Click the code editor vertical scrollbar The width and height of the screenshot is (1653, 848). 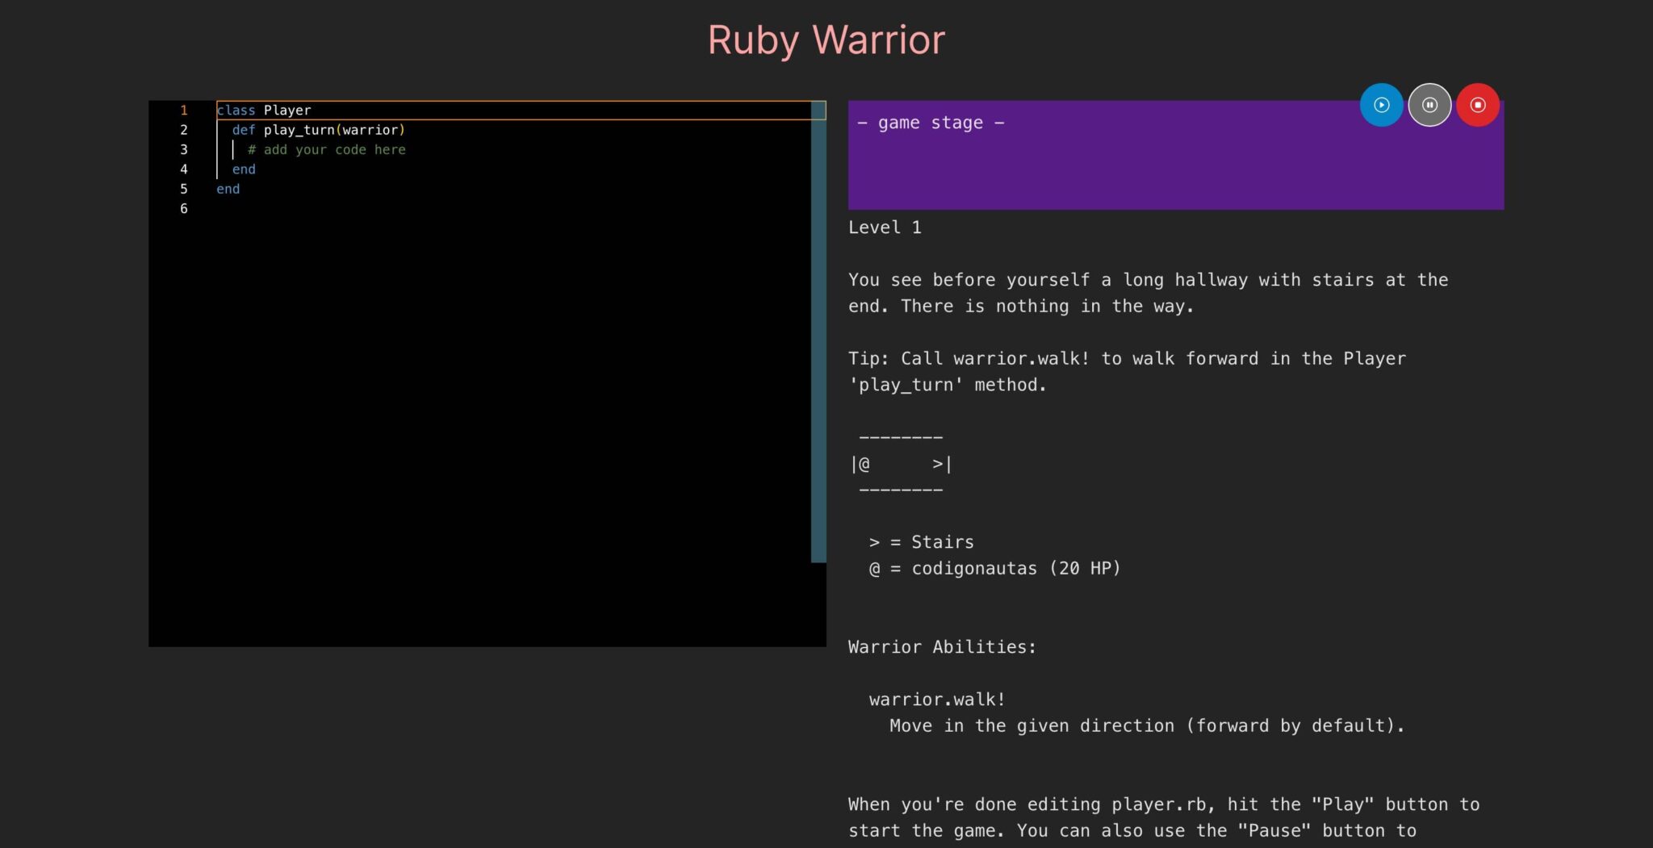coord(818,331)
